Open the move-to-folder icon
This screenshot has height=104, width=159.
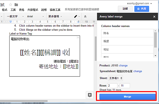[x=16, y=5]
